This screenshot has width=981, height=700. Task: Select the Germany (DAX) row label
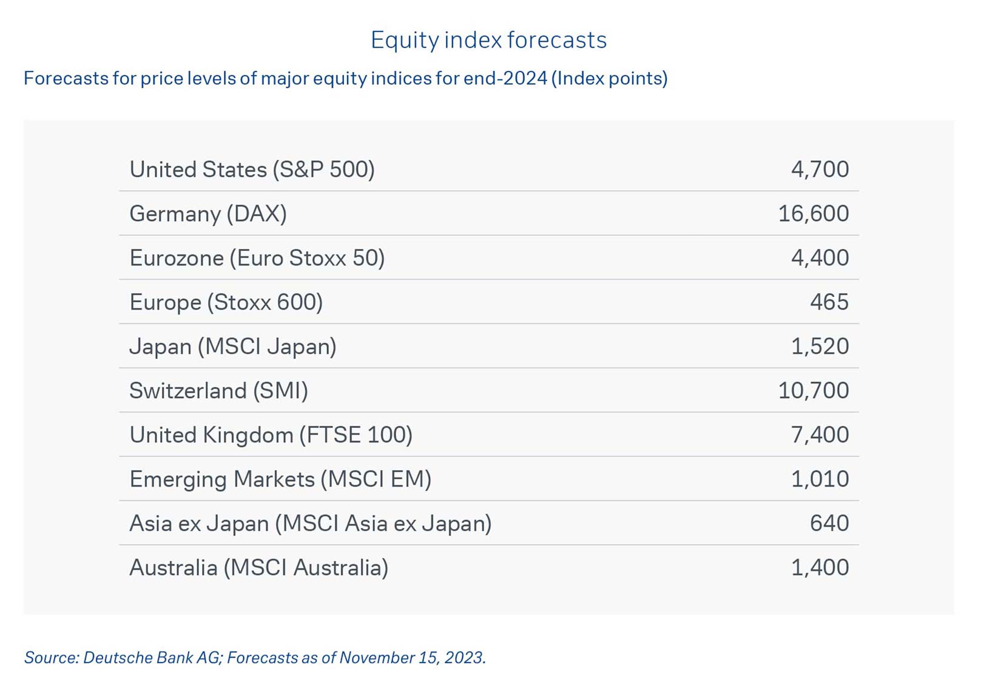pos(207,213)
